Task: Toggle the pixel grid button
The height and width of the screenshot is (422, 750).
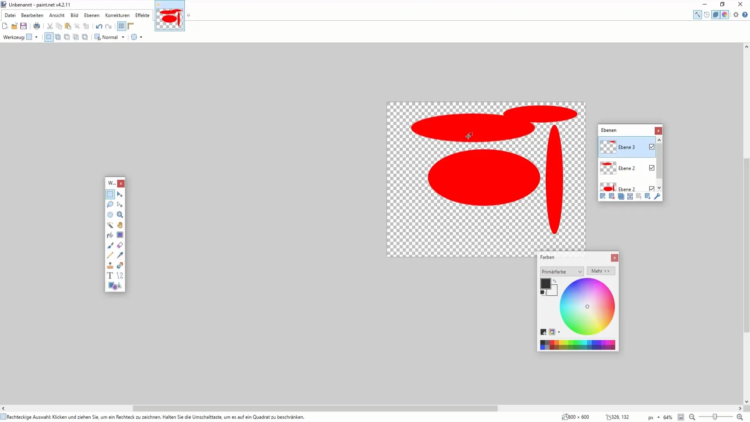Action: point(121,26)
